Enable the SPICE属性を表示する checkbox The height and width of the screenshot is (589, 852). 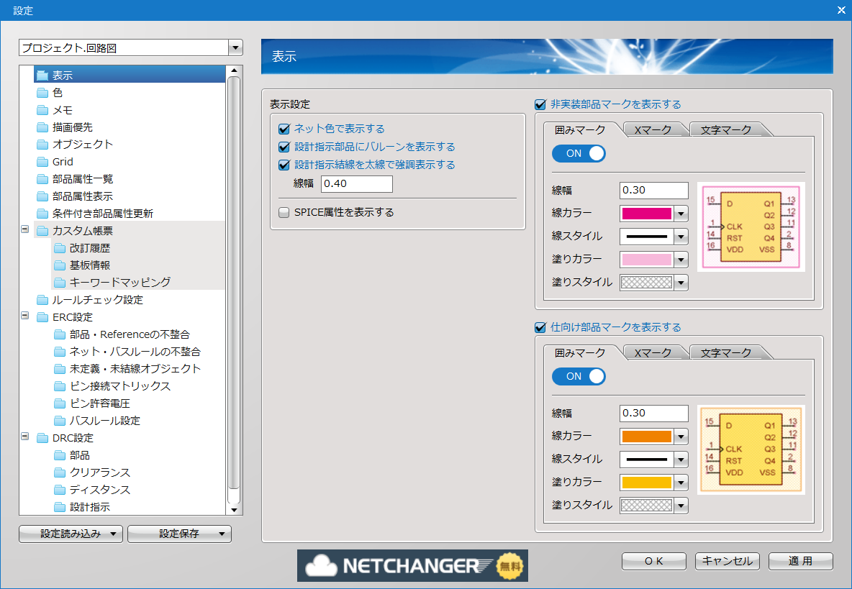coord(284,213)
